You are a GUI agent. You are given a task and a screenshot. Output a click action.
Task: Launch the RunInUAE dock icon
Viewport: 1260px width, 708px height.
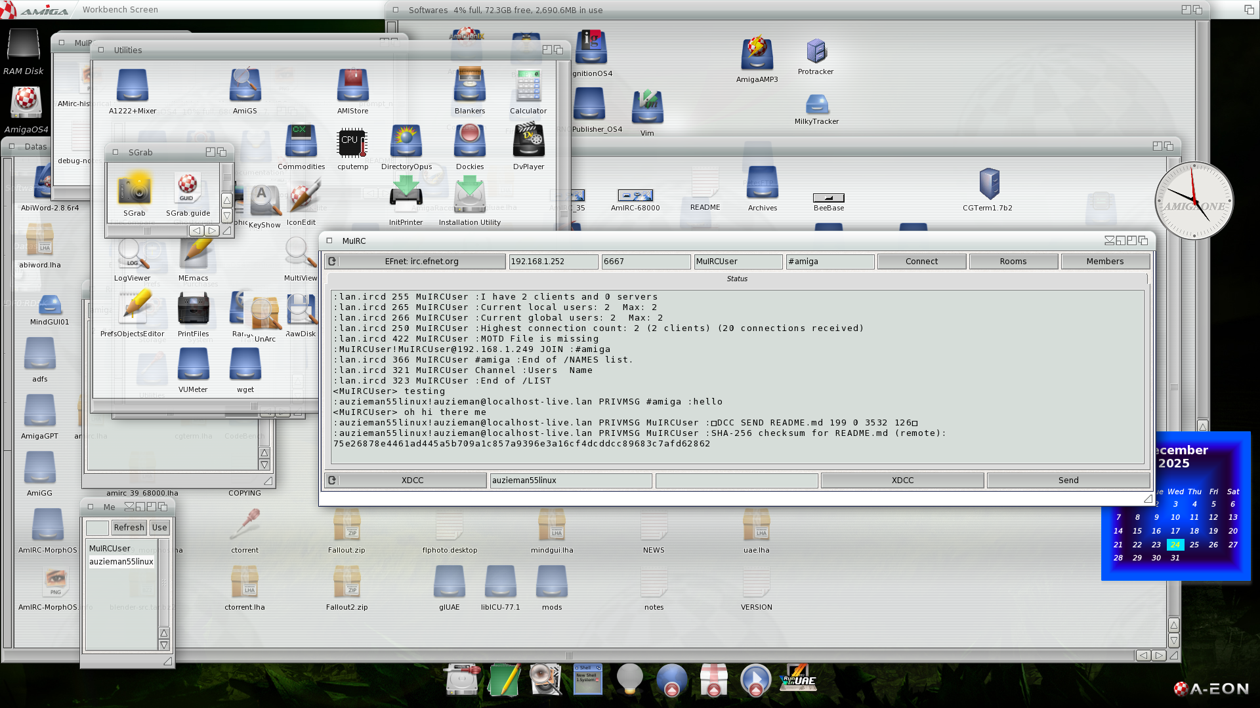(x=797, y=678)
